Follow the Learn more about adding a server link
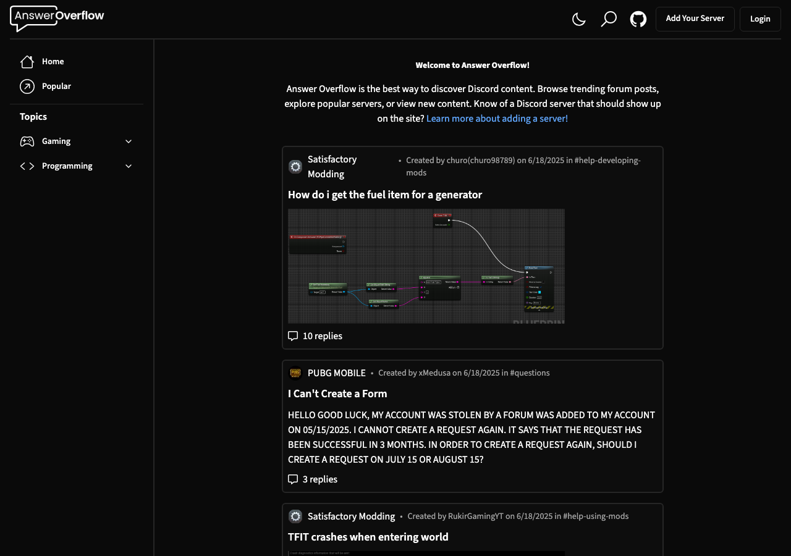The image size is (791, 556). click(x=497, y=119)
